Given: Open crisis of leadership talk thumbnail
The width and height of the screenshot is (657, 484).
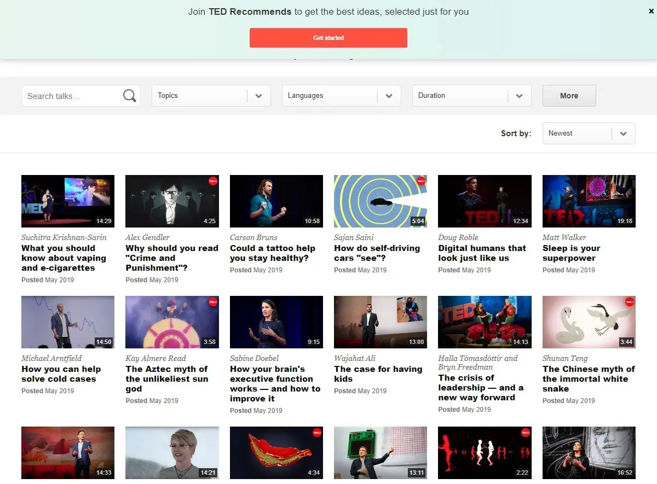Looking at the screenshot, I should 485,322.
